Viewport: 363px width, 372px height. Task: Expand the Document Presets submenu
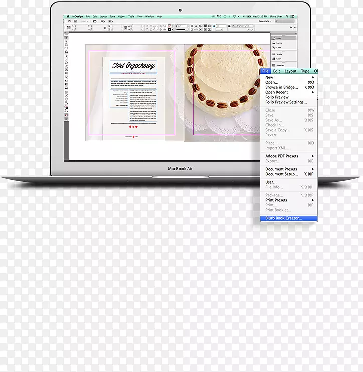313,169
